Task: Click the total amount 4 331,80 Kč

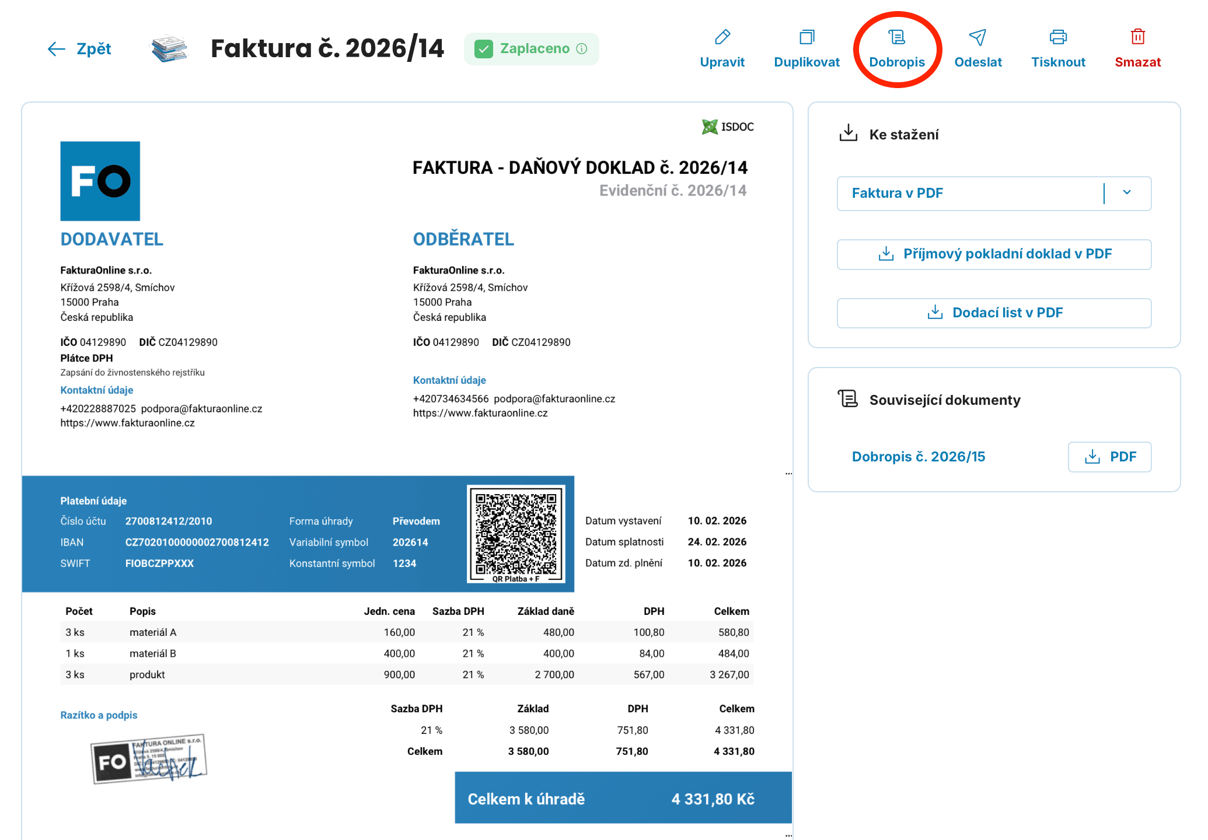Action: (x=713, y=799)
